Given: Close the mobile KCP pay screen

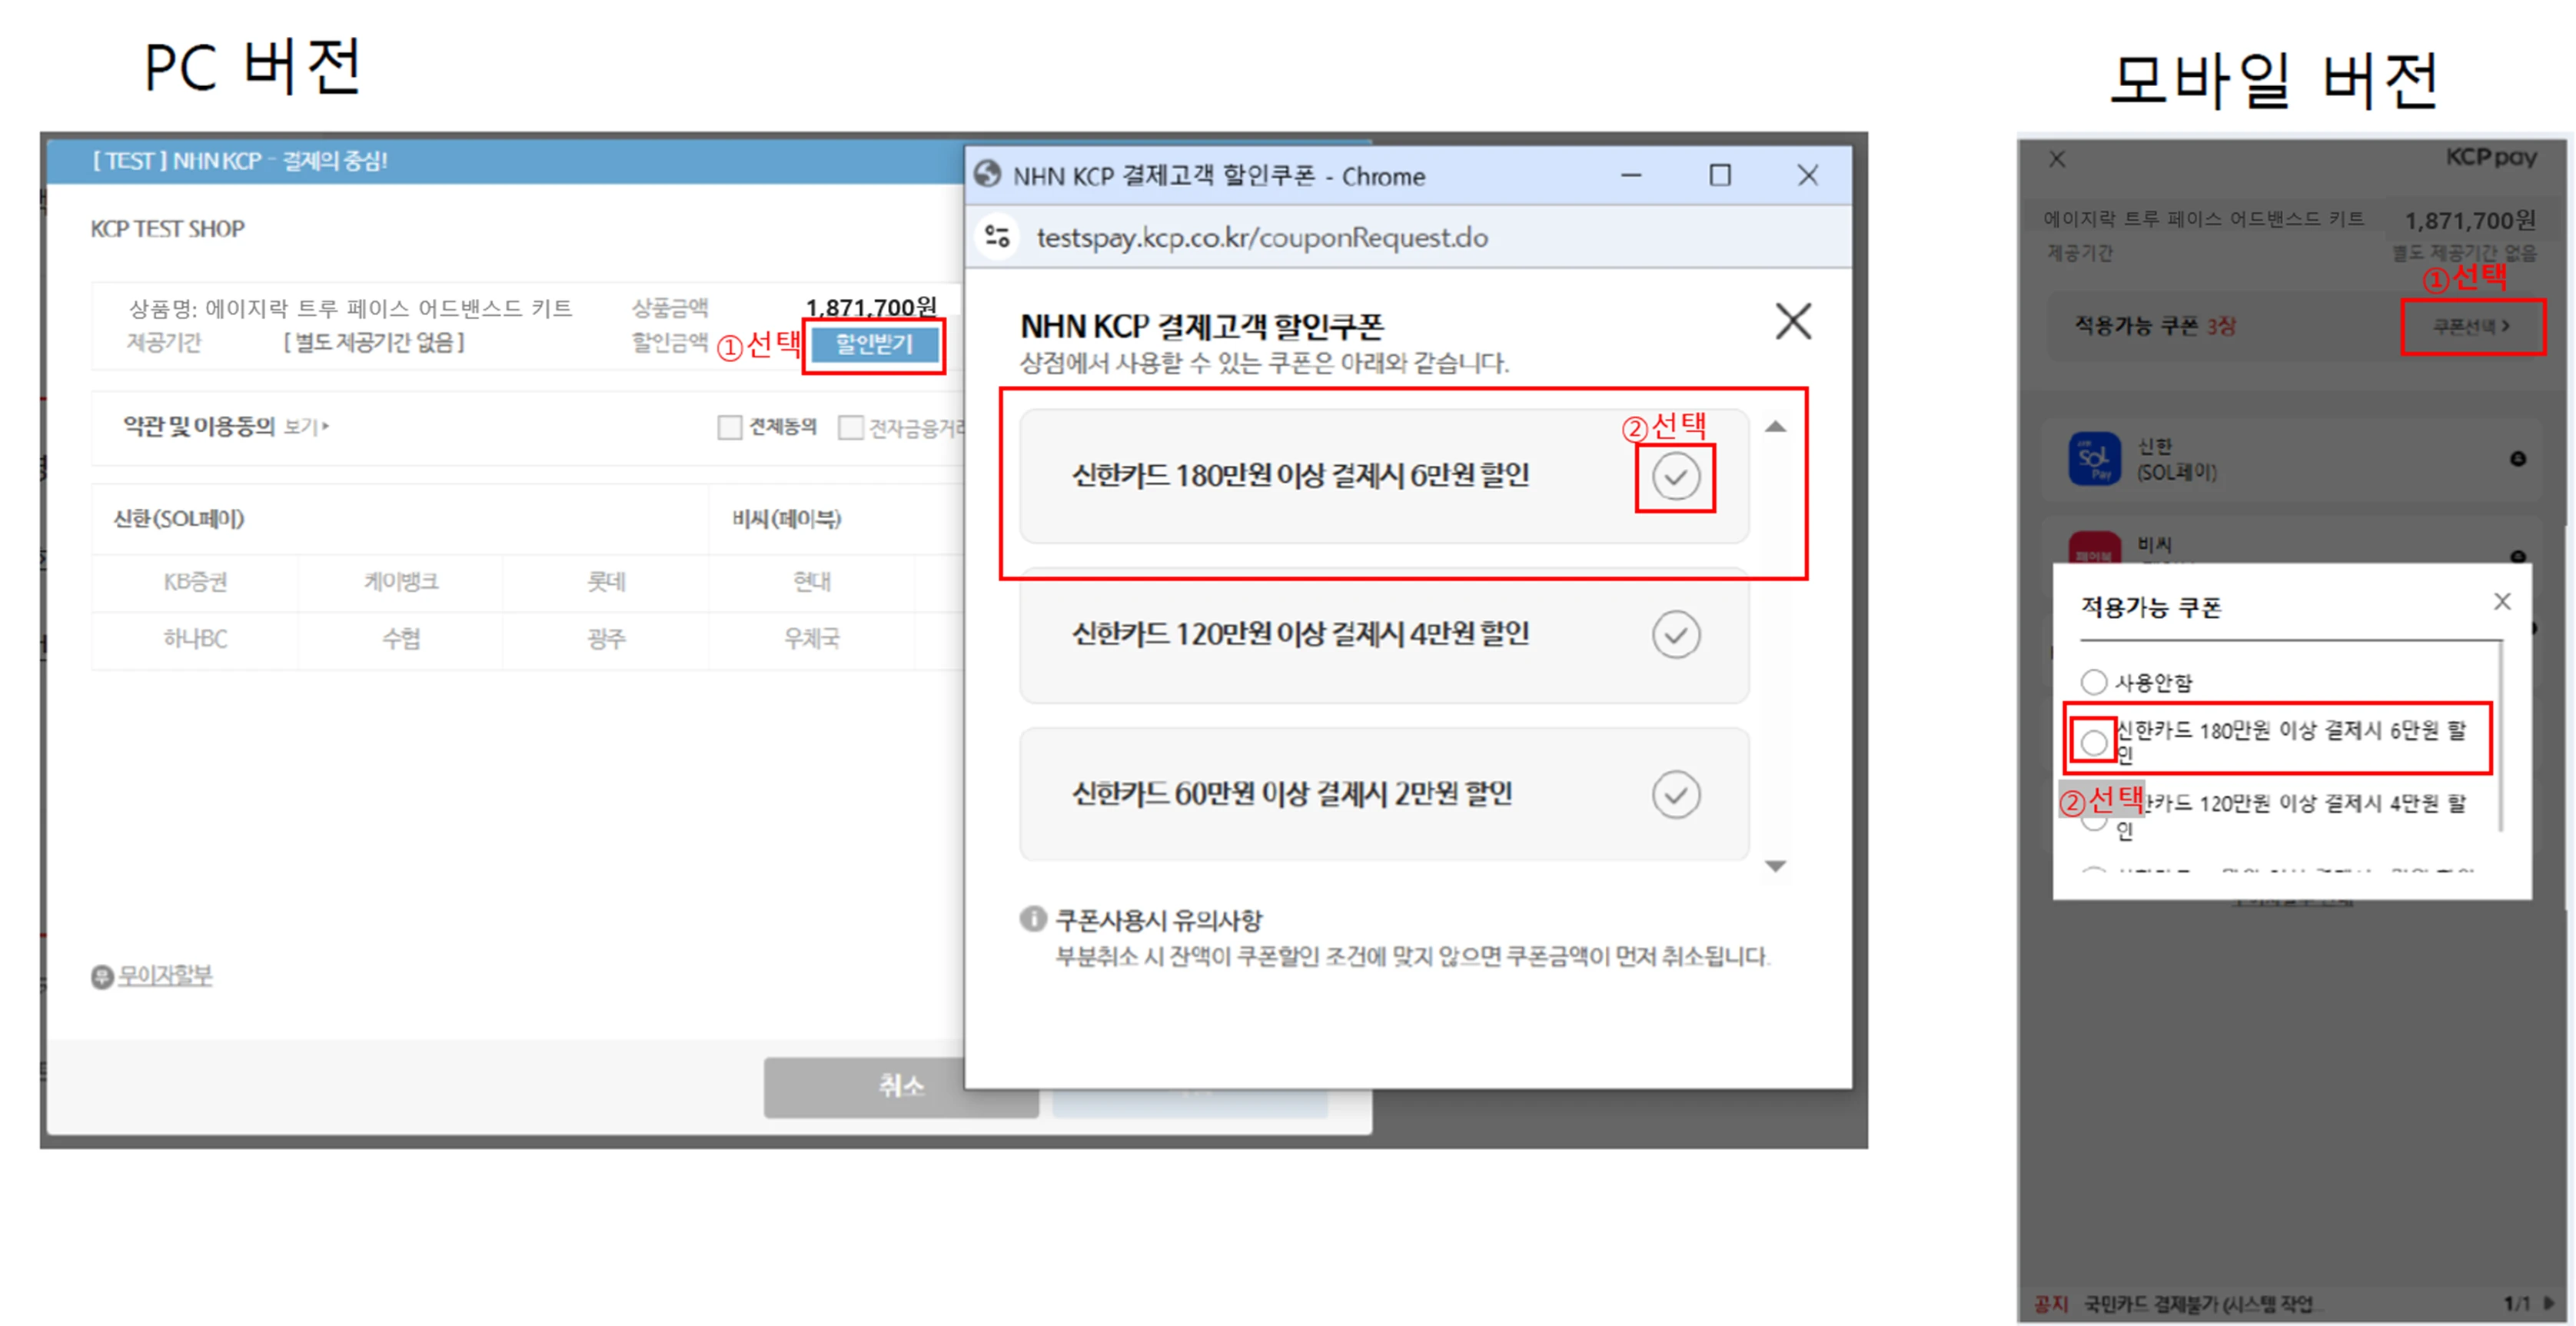Looking at the screenshot, I should [x=2057, y=159].
